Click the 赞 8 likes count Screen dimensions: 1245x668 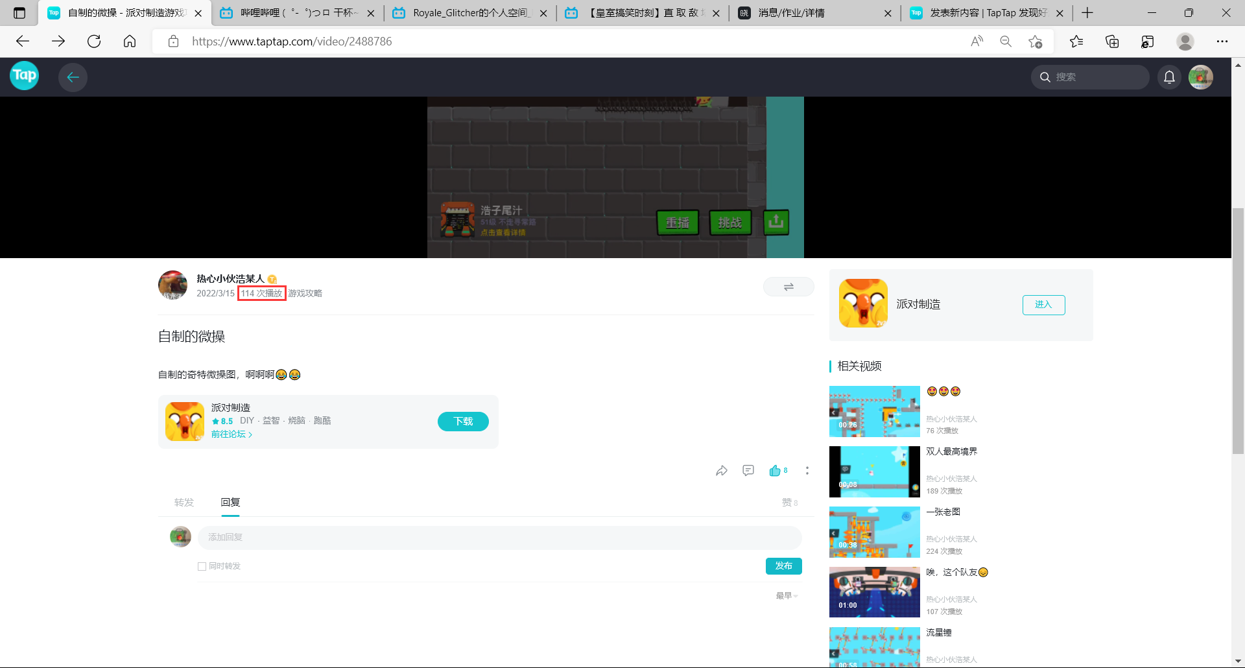click(790, 503)
